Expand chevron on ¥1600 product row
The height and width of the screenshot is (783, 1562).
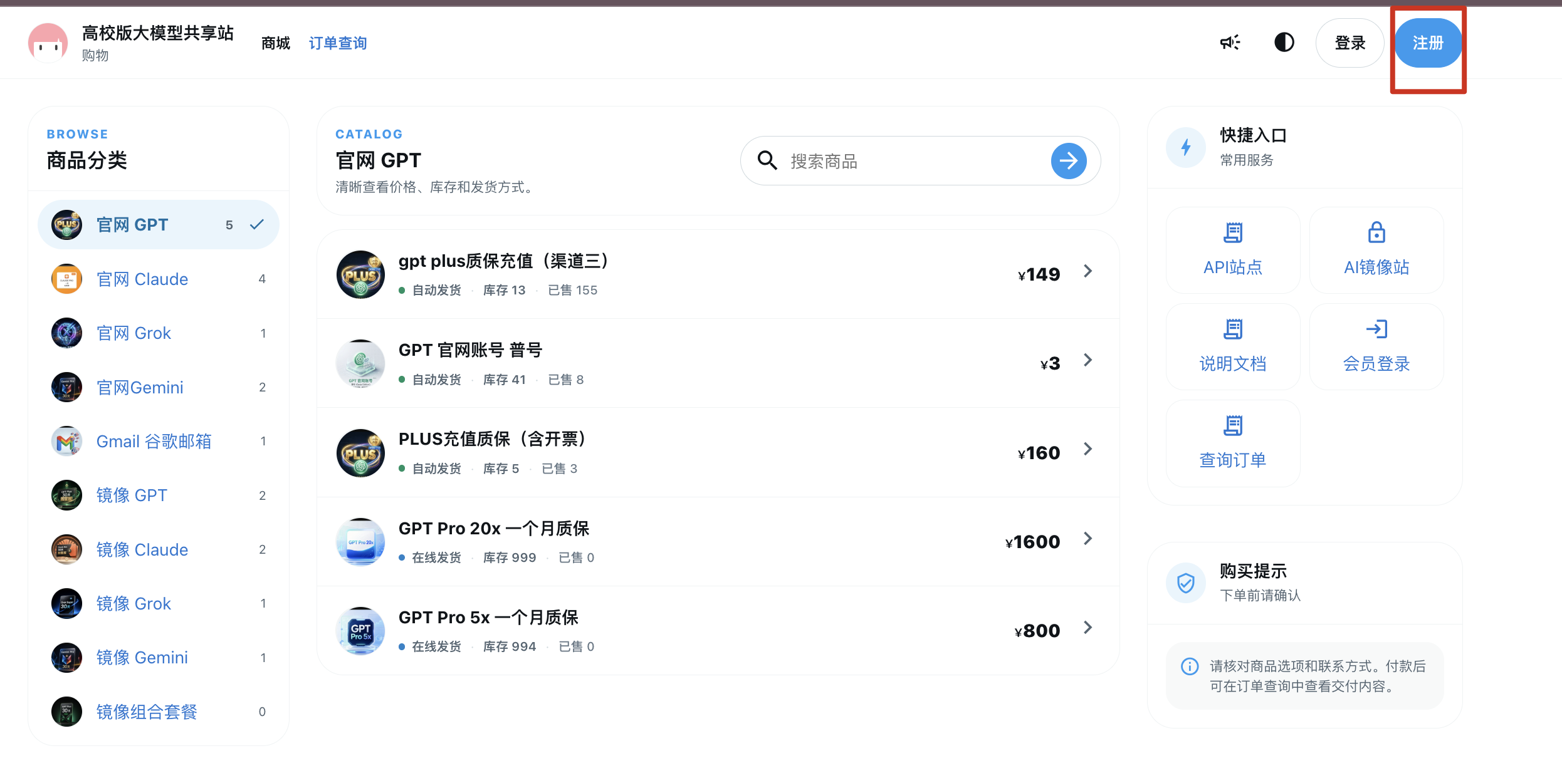click(x=1088, y=539)
